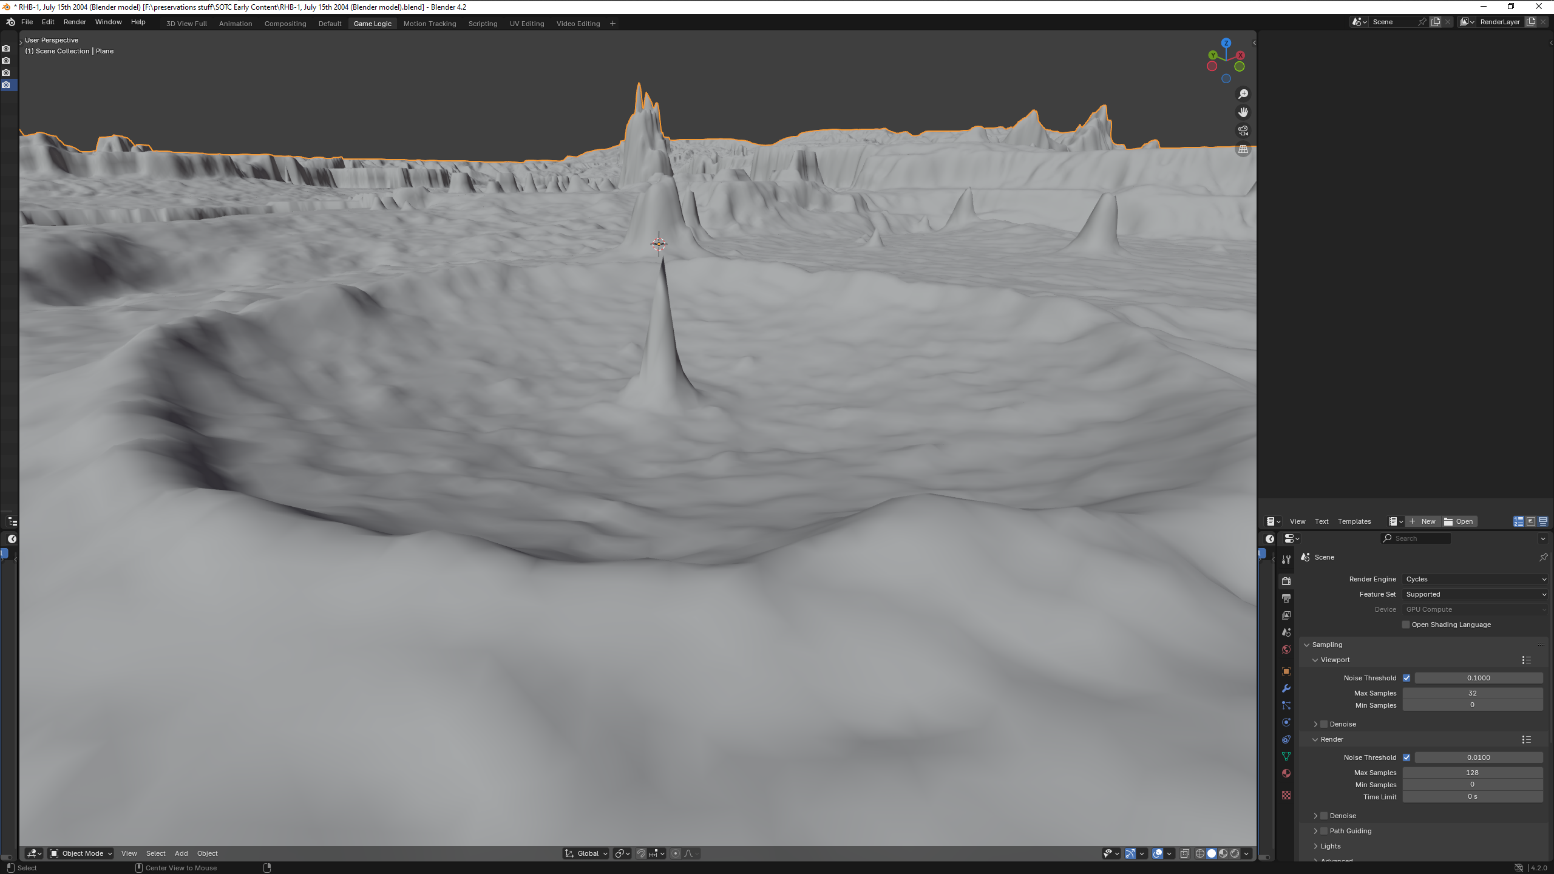Switch to wireframe viewport shading
The height and width of the screenshot is (874, 1554).
(x=1200, y=853)
